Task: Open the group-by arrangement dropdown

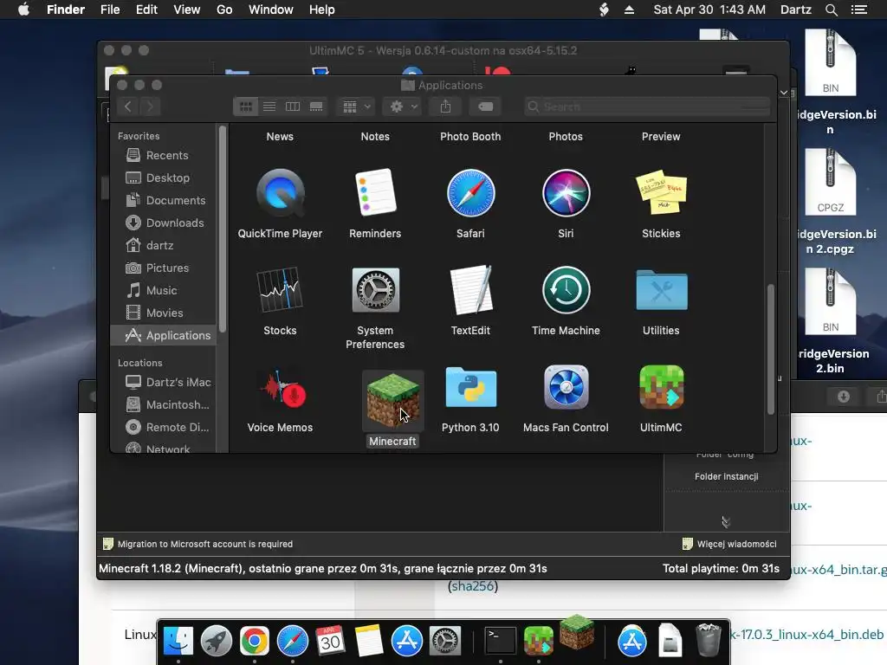Action: [356, 107]
